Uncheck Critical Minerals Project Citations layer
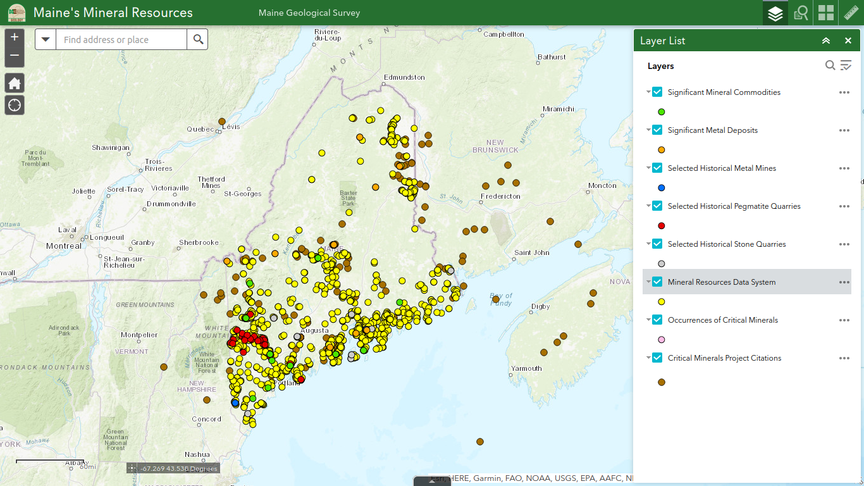 click(x=657, y=358)
